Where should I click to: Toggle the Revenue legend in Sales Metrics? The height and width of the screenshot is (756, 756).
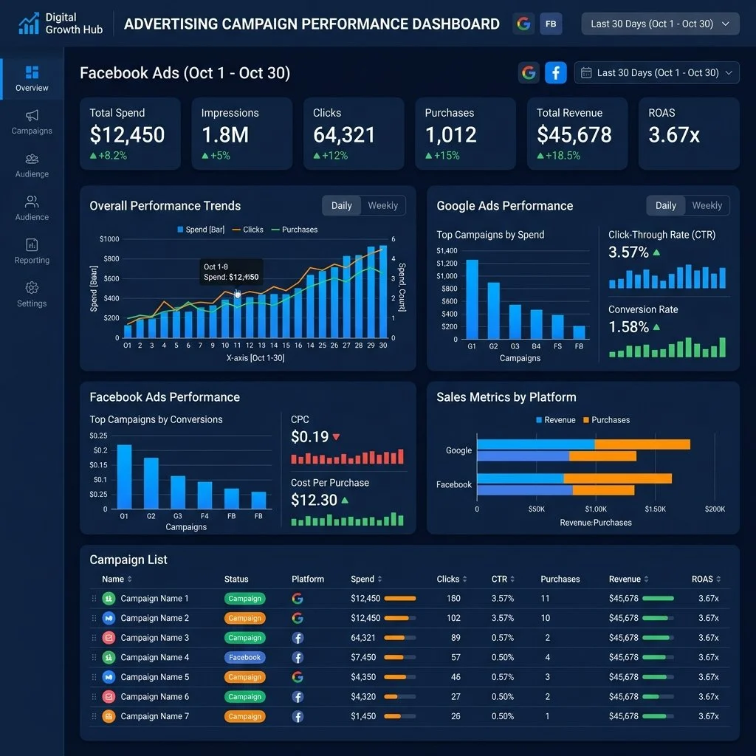click(555, 420)
